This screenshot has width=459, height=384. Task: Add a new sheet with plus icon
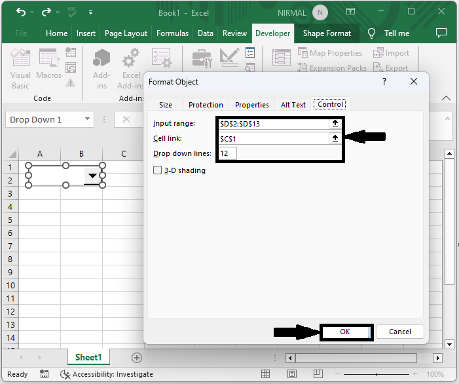click(137, 358)
